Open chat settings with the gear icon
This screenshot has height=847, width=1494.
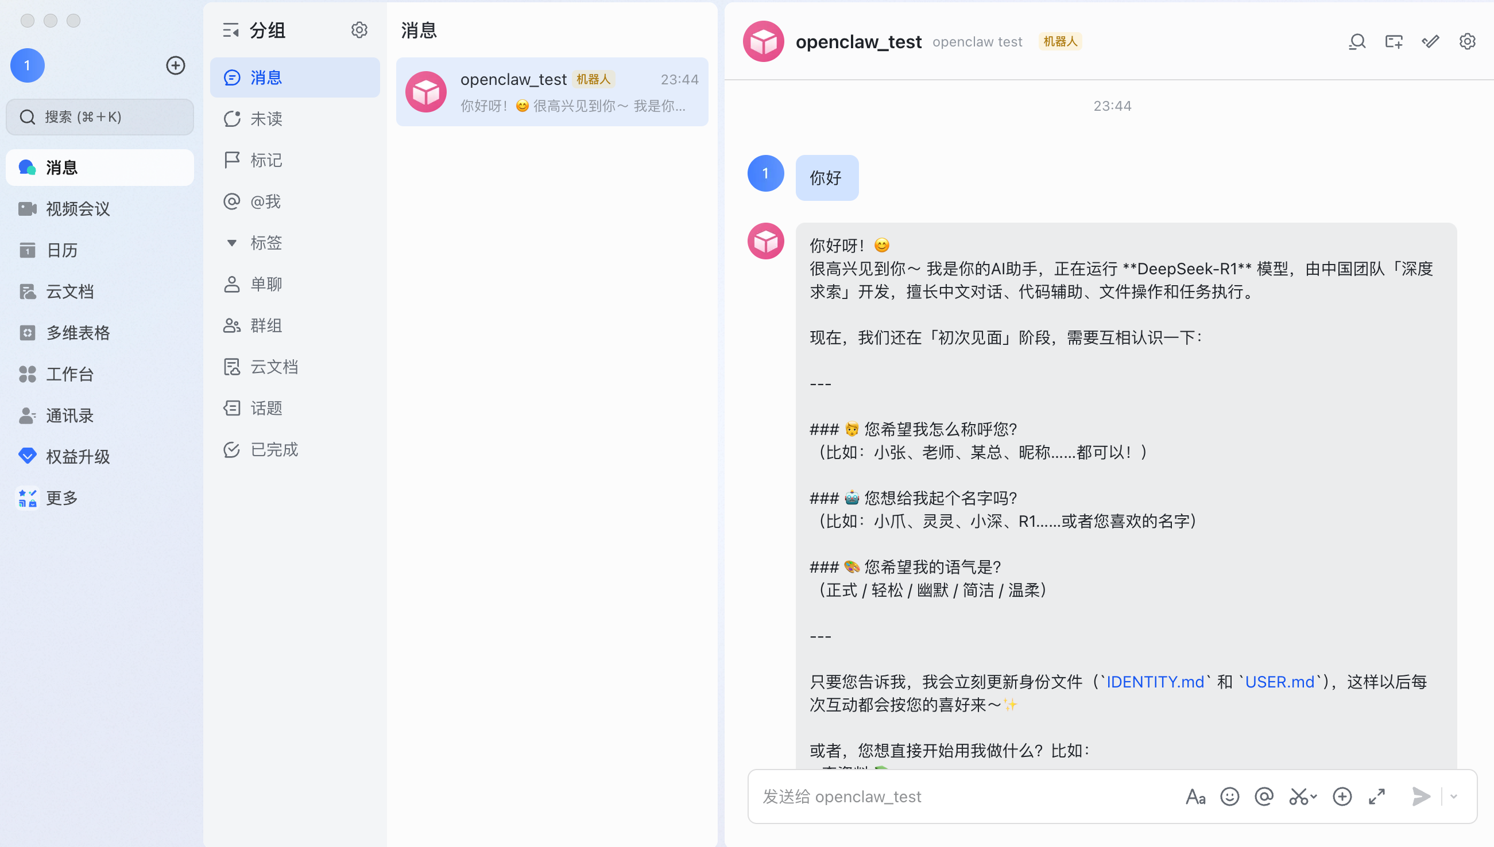point(1467,41)
